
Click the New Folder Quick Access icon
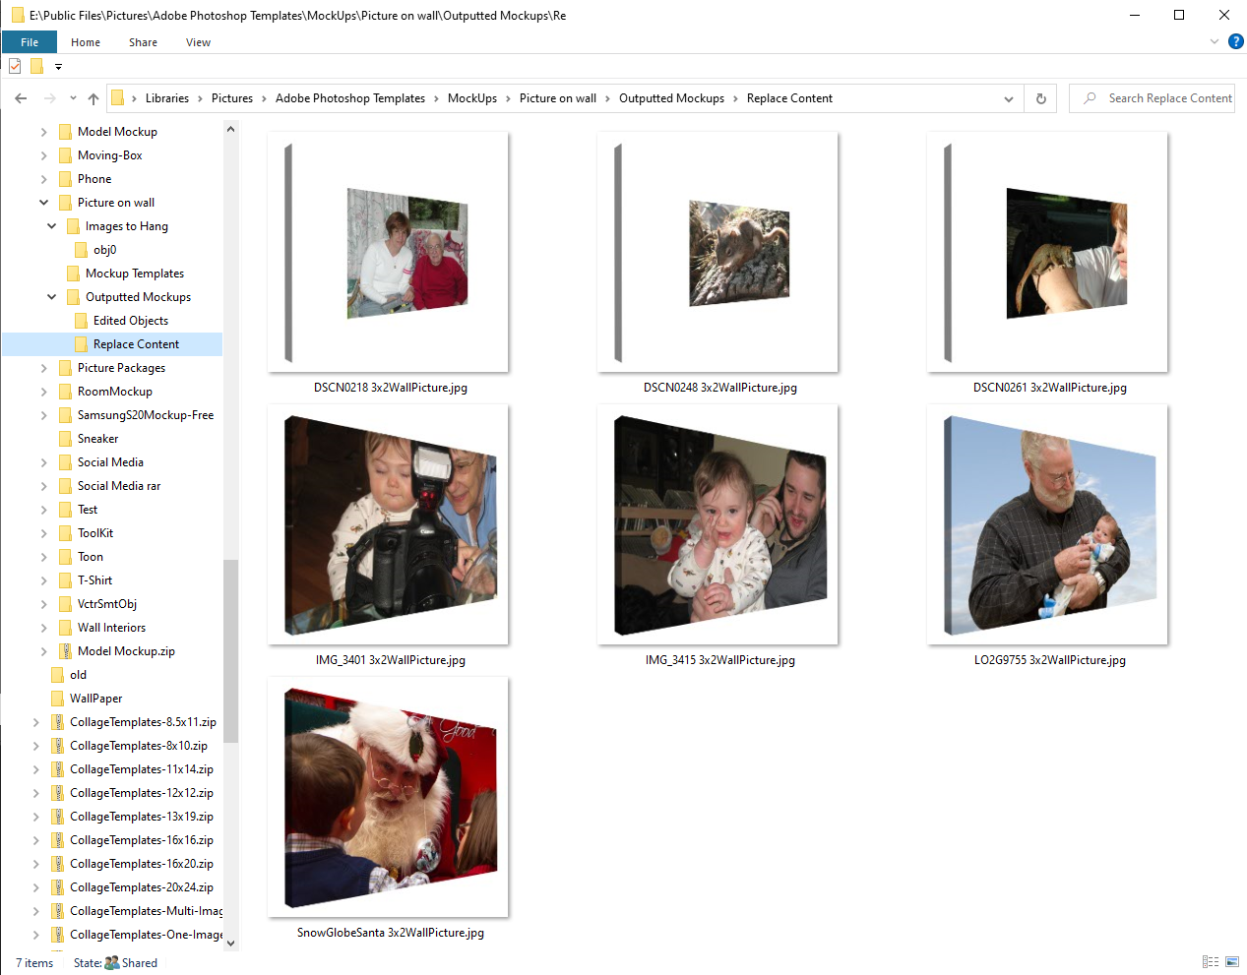[35, 66]
